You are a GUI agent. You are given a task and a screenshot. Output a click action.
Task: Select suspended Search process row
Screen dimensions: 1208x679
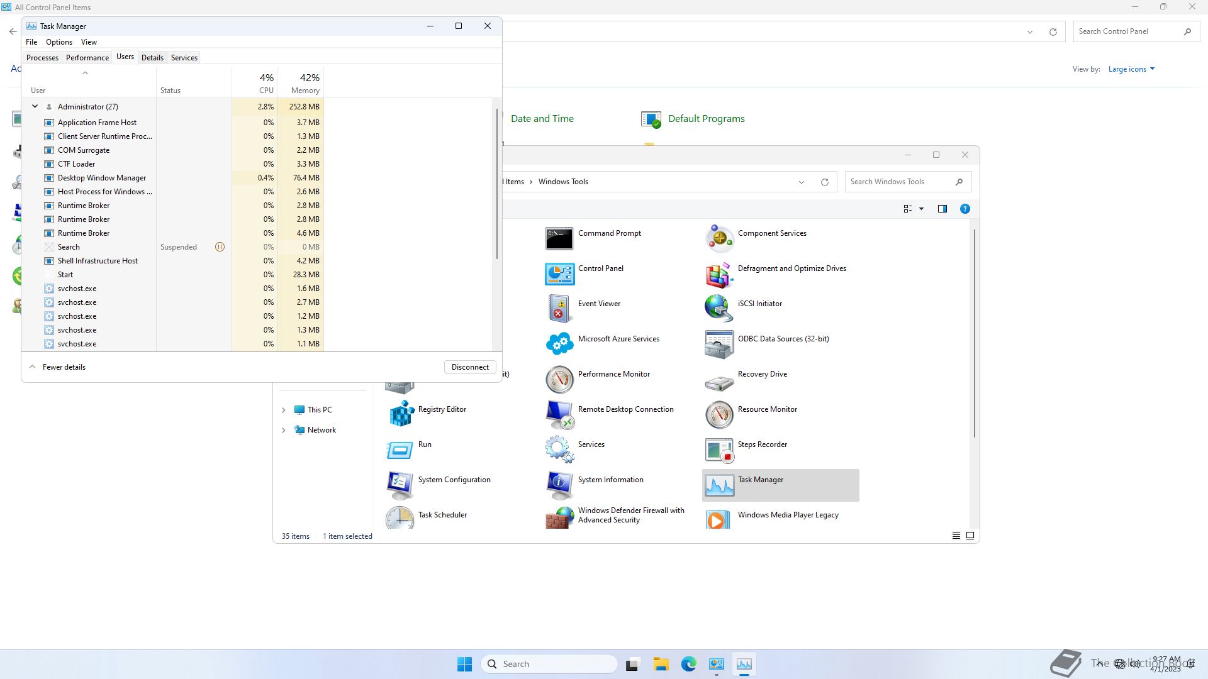(x=173, y=247)
